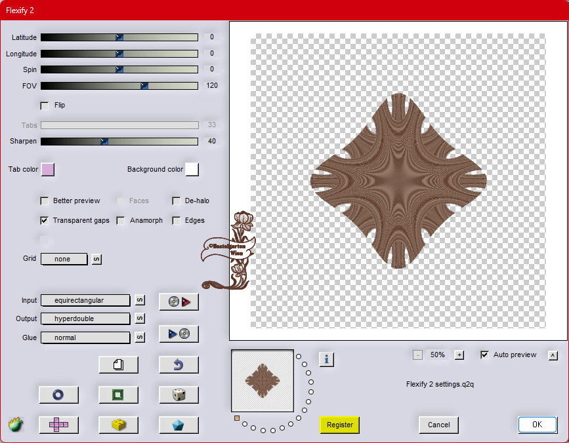
Task: Click the pink cross layout button
Action: (58, 425)
